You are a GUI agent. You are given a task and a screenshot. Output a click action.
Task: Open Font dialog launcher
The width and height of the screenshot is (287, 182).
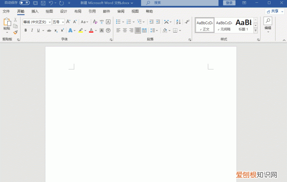click(111, 40)
